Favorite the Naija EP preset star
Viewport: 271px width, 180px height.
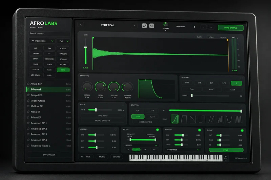28,112
